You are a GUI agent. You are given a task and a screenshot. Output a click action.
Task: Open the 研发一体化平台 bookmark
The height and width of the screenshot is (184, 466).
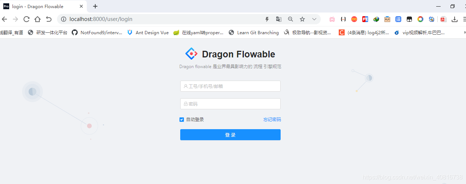[48, 32]
